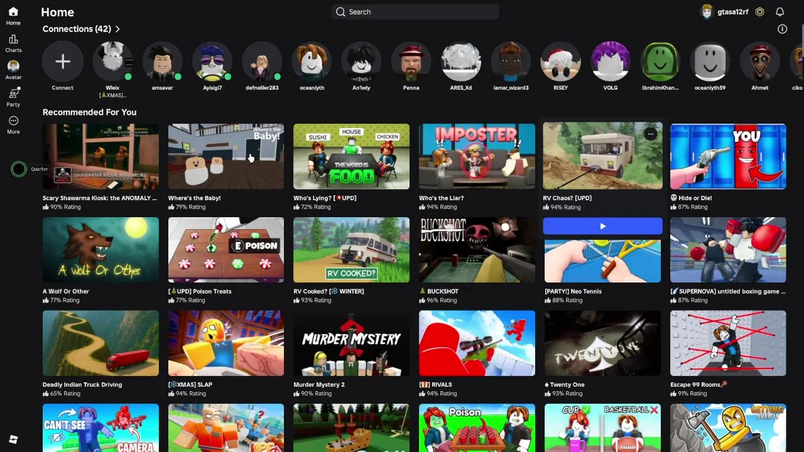Open Who's Lying? game thumbnail
The image size is (804, 452).
tap(351, 156)
